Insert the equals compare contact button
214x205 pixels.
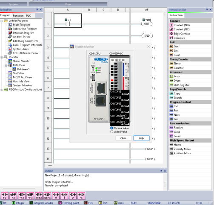point(56,196)
